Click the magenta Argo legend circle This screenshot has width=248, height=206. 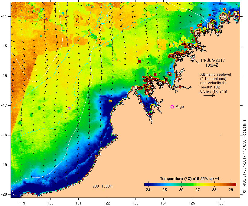pos(172,107)
